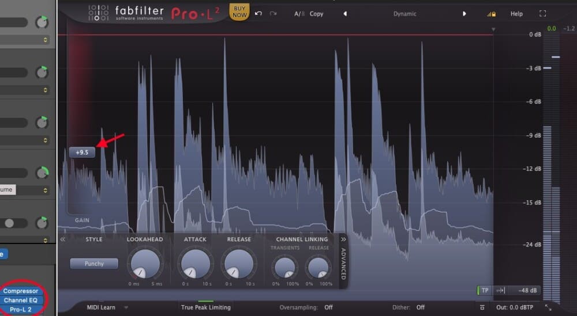
Task: Click the vertical ADVANCED label
Action: point(343,264)
